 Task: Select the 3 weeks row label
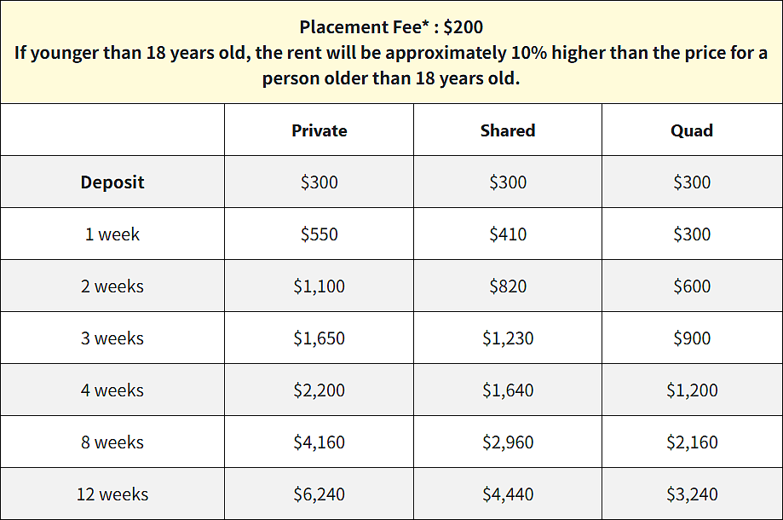point(112,338)
